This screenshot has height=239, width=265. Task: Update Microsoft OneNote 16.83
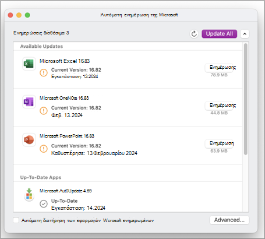[x=219, y=106]
